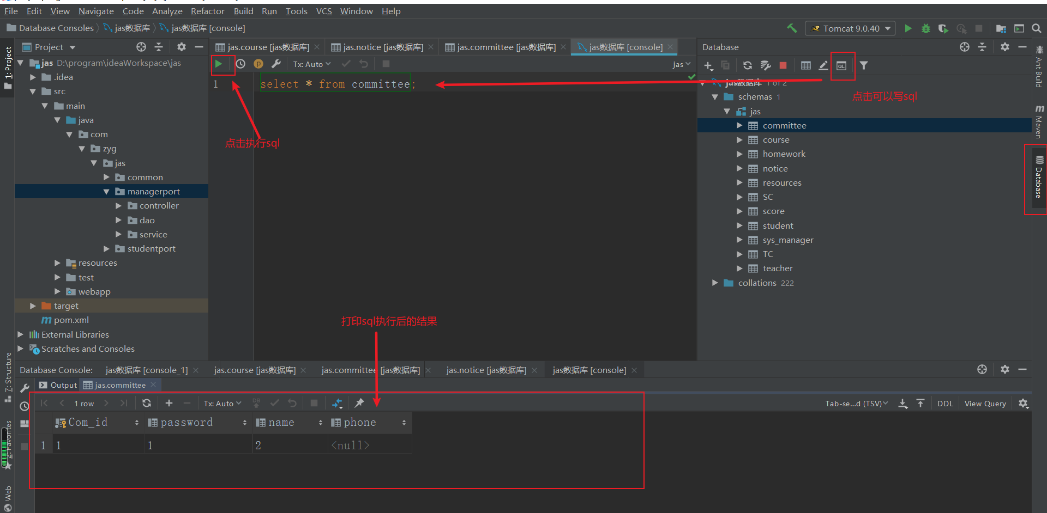Select pom.xml in project tree
Viewport: 1047px width, 513px height.
coord(71,320)
